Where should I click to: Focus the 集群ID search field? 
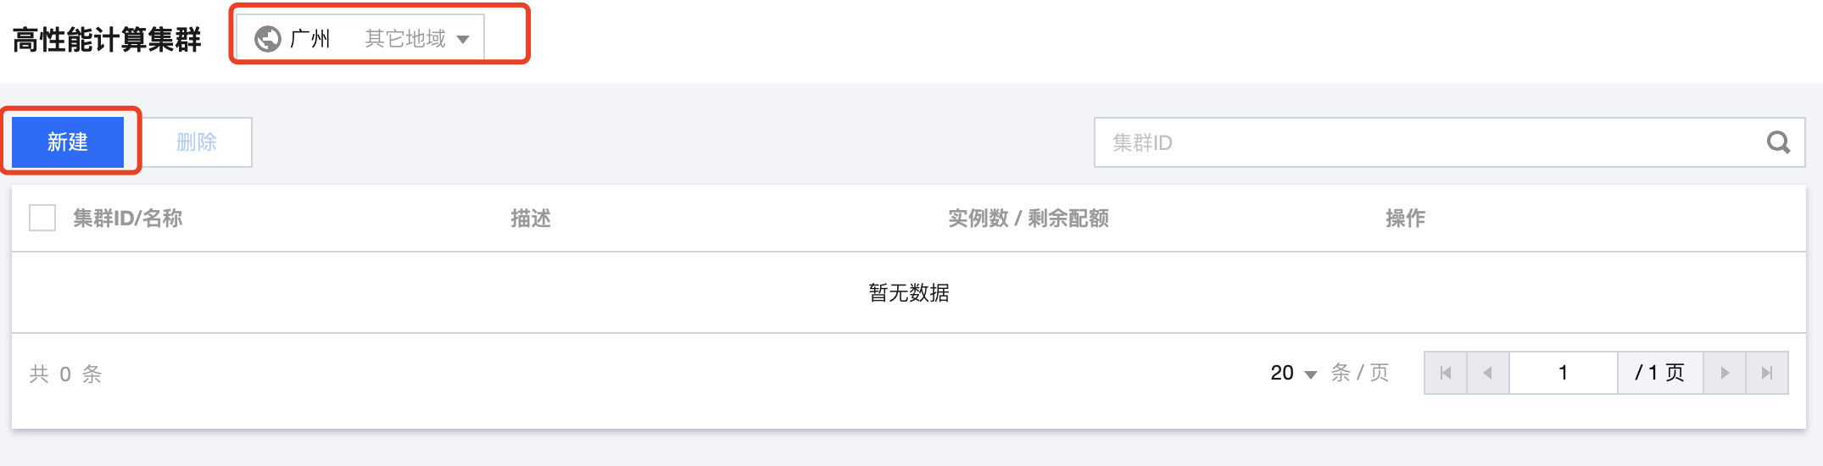1424,142
